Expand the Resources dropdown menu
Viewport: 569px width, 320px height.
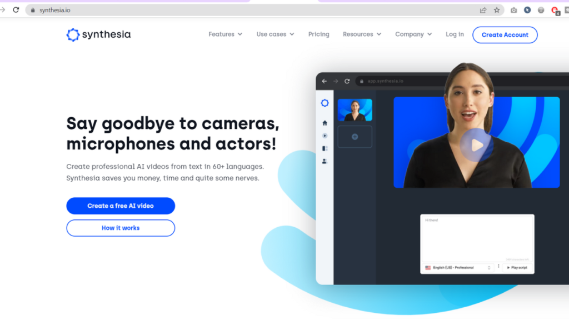tap(362, 34)
